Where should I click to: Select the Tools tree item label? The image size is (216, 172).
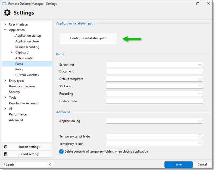13,98
